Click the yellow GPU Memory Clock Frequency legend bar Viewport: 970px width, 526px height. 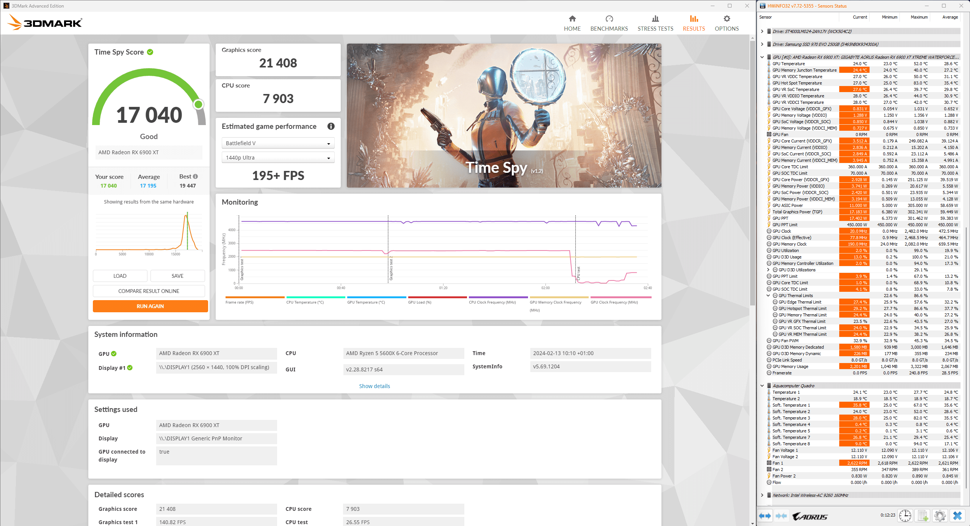(559, 297)
